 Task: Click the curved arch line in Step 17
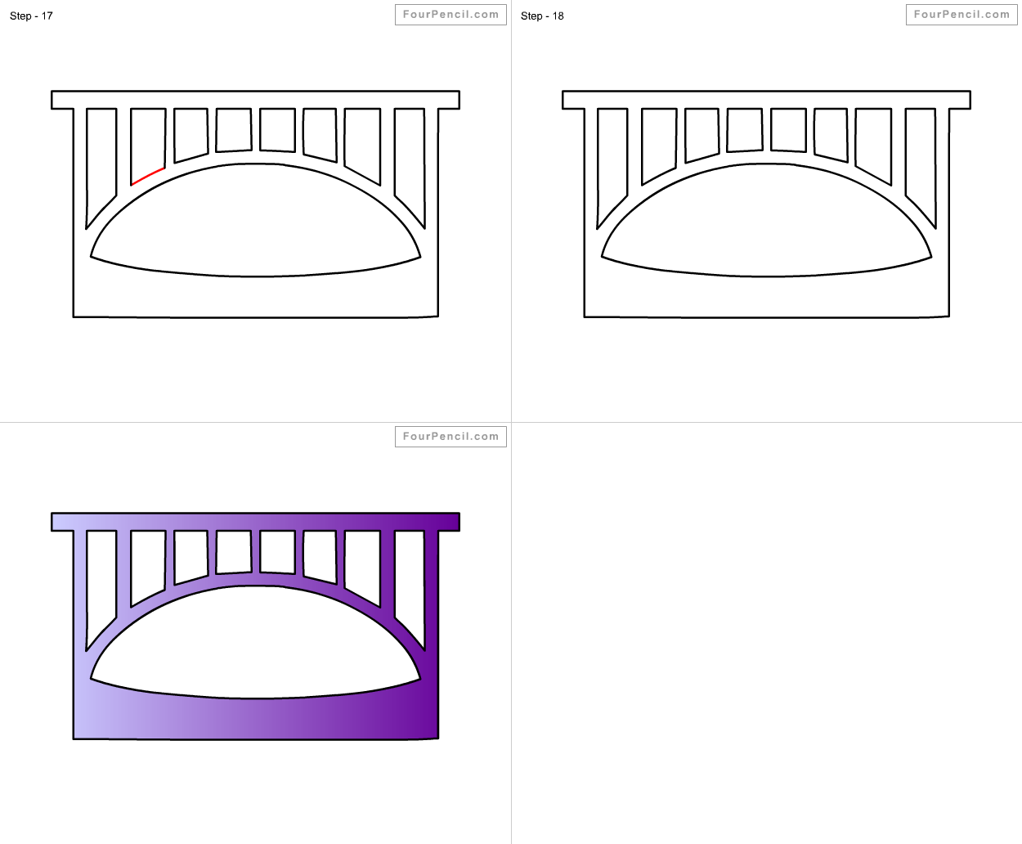pos(253,166)
